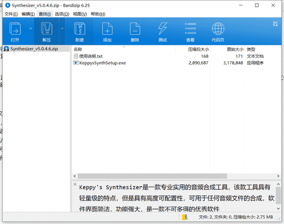Close the archive comment panel with the X
Image resolution: width=284 pixels, height=224 pixels.
coord(75,184)
